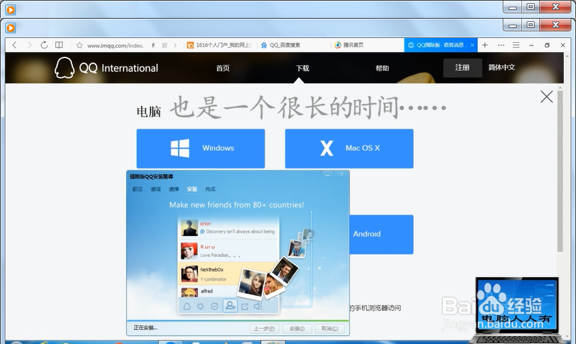Screen dimensions: 576x344
Task: Click the address bar URL www.imqq.com
Action: point(115,45)
